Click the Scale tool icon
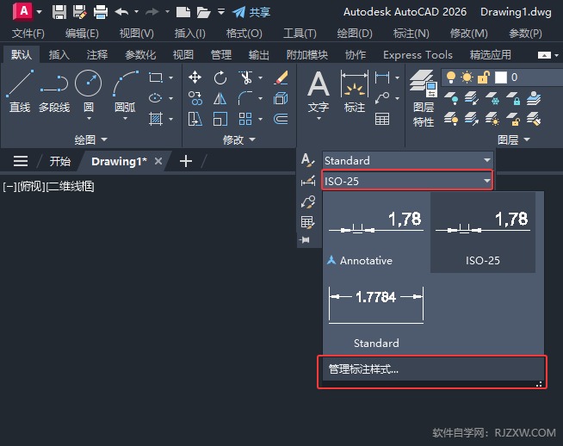This screenshot has width=563, height=446. tap(220, 119)
